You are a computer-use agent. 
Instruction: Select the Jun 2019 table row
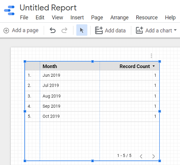tap(92, 75)
